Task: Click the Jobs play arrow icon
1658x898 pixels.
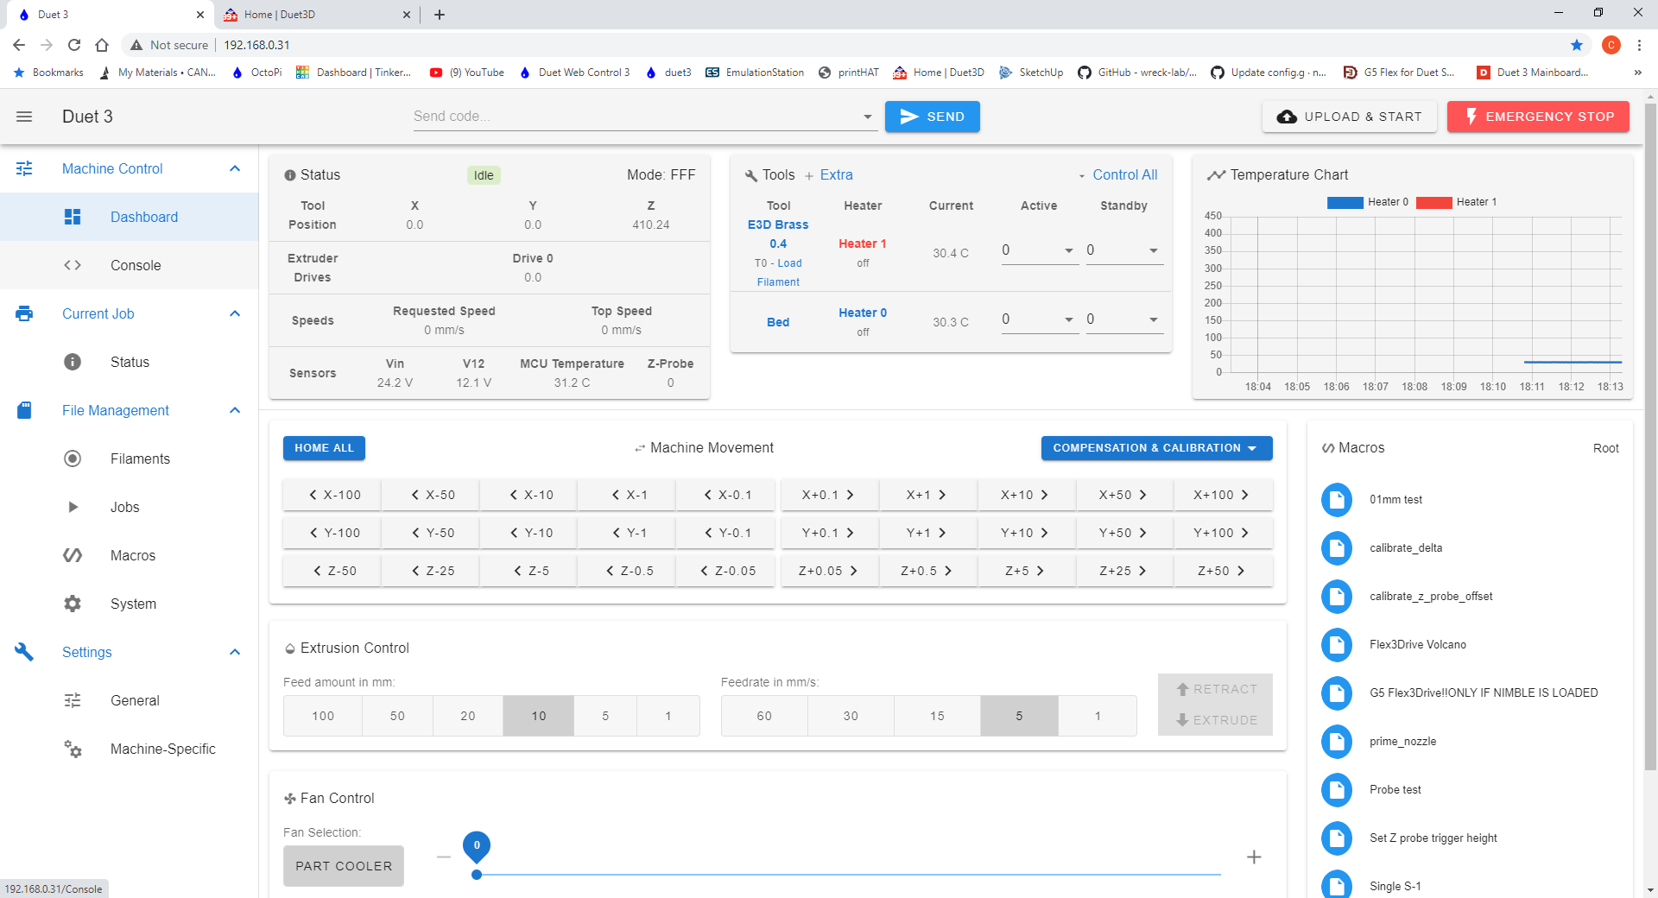Action: coord(73,507)
